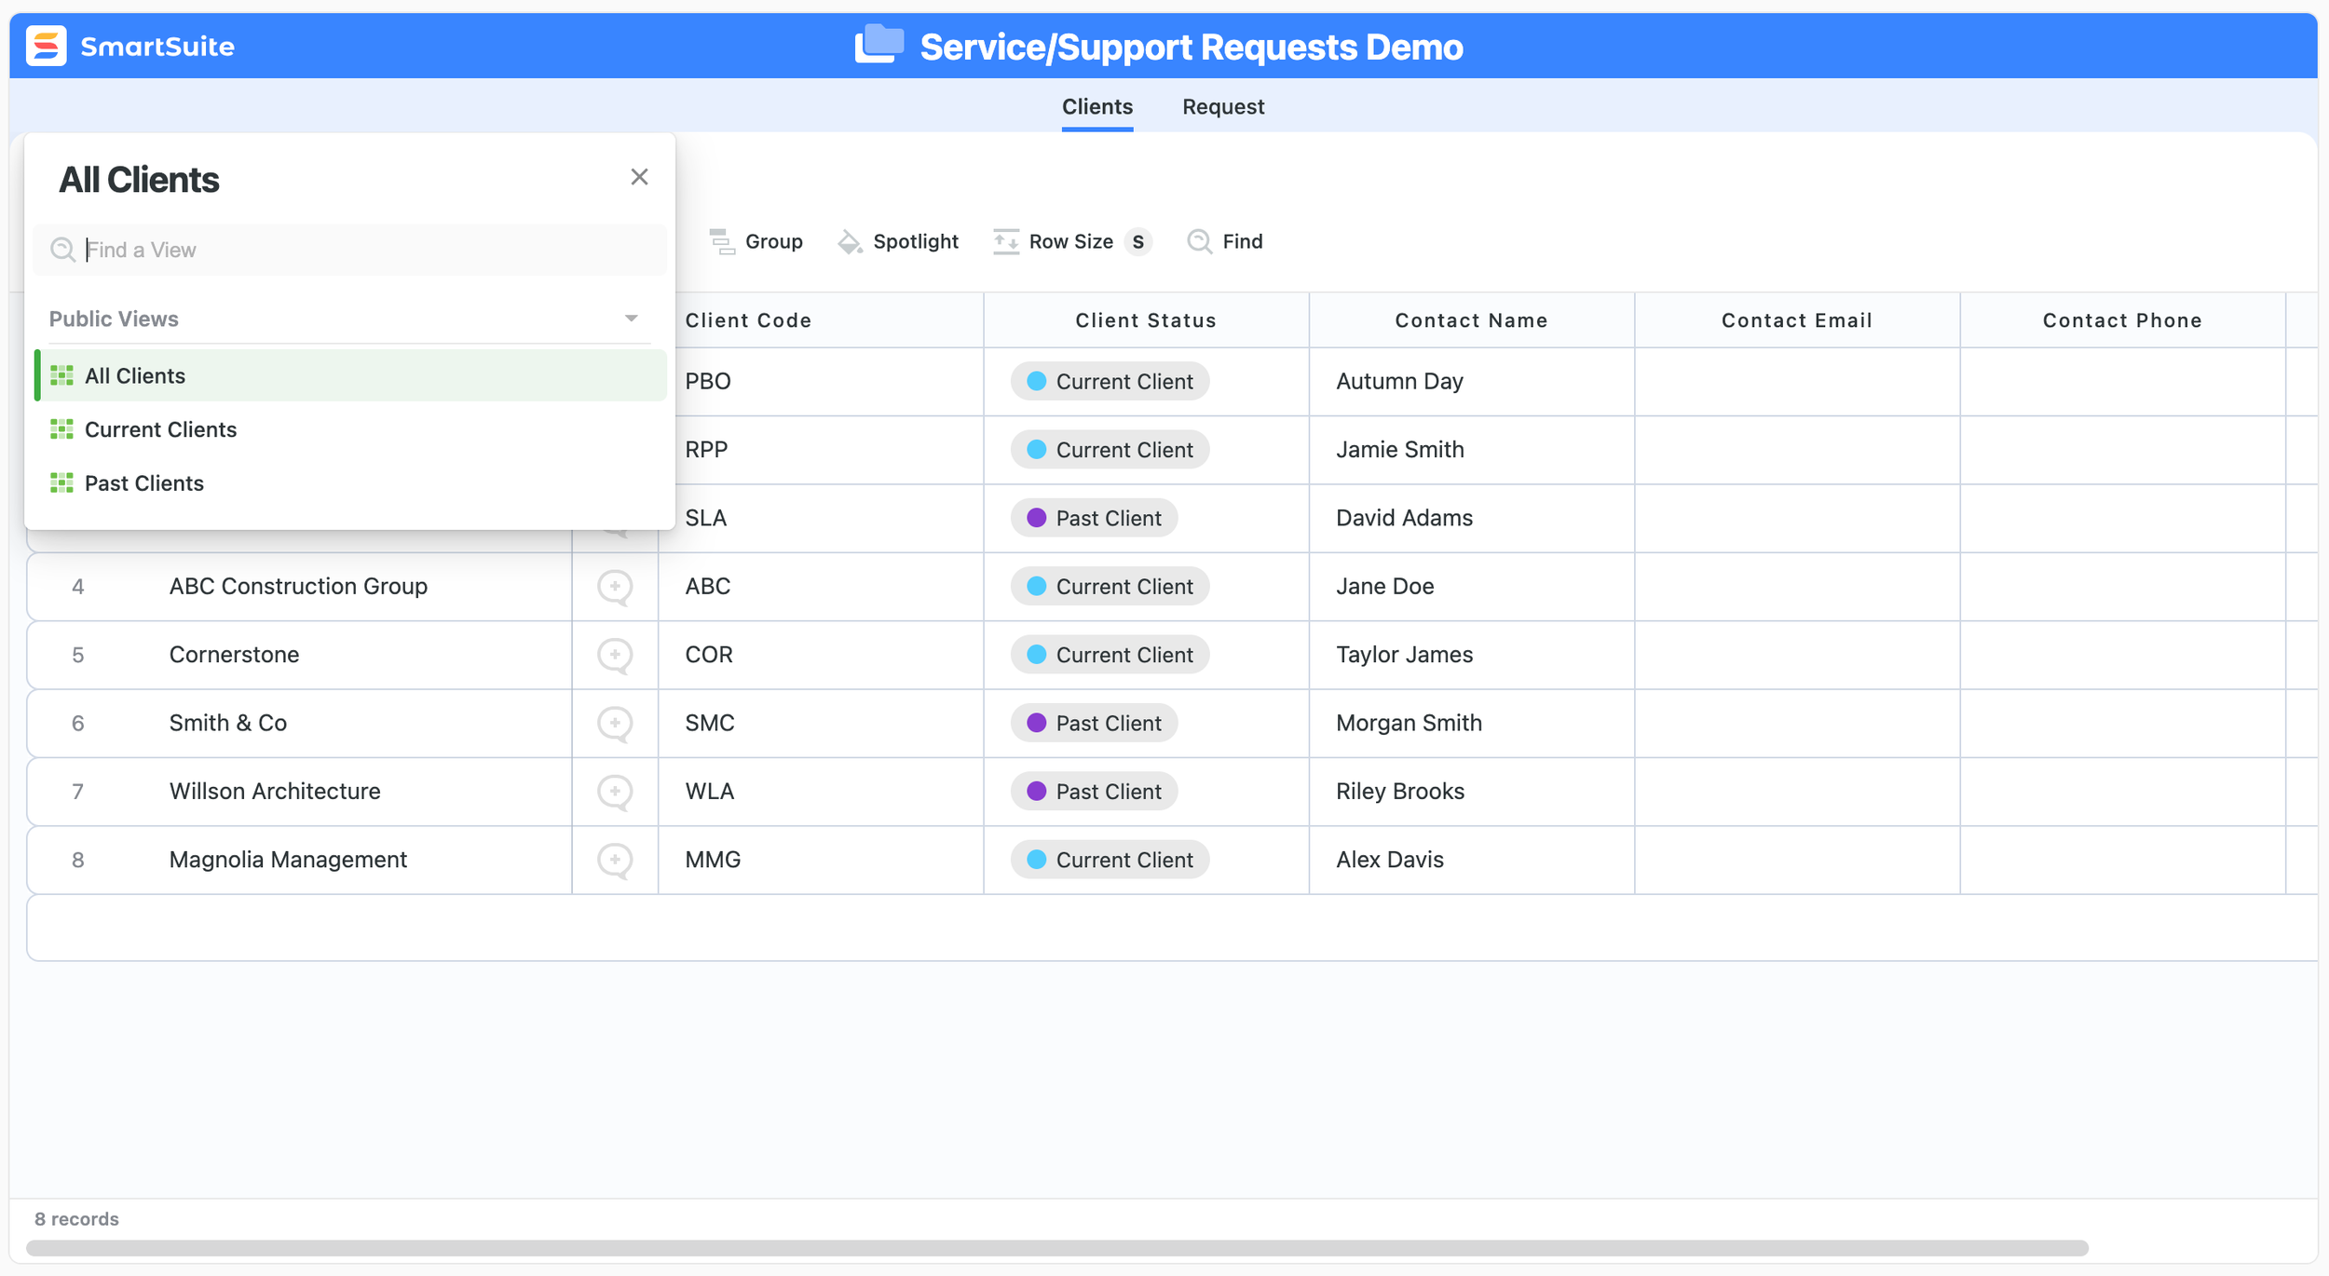
Task: Open comments for Willson Architecture row
Action: [615, 793]
